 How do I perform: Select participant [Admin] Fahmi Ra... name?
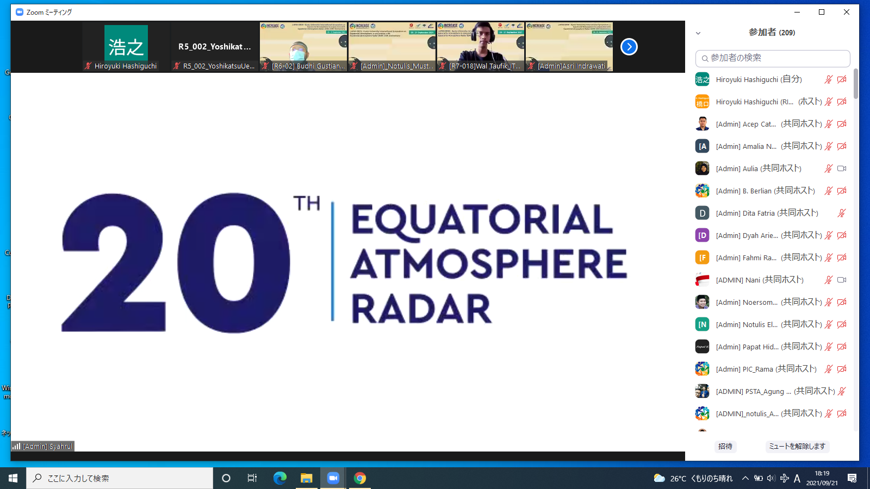click(x=746, y=258)
